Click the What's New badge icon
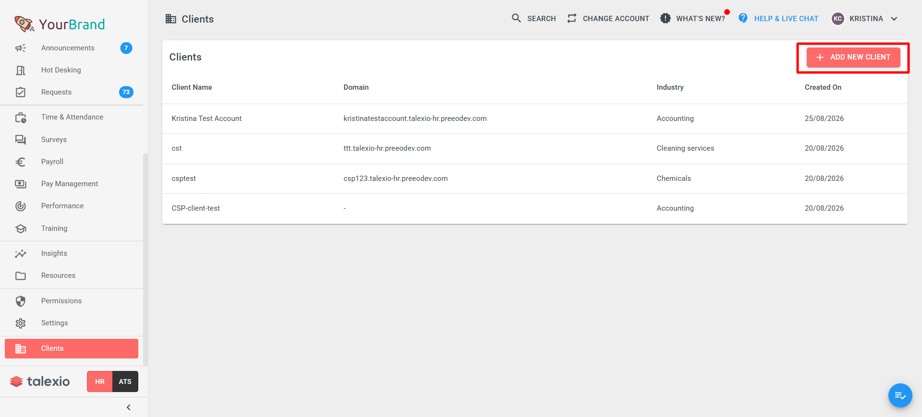Screen dimensions: 922x417 click(x=665, y=18)
